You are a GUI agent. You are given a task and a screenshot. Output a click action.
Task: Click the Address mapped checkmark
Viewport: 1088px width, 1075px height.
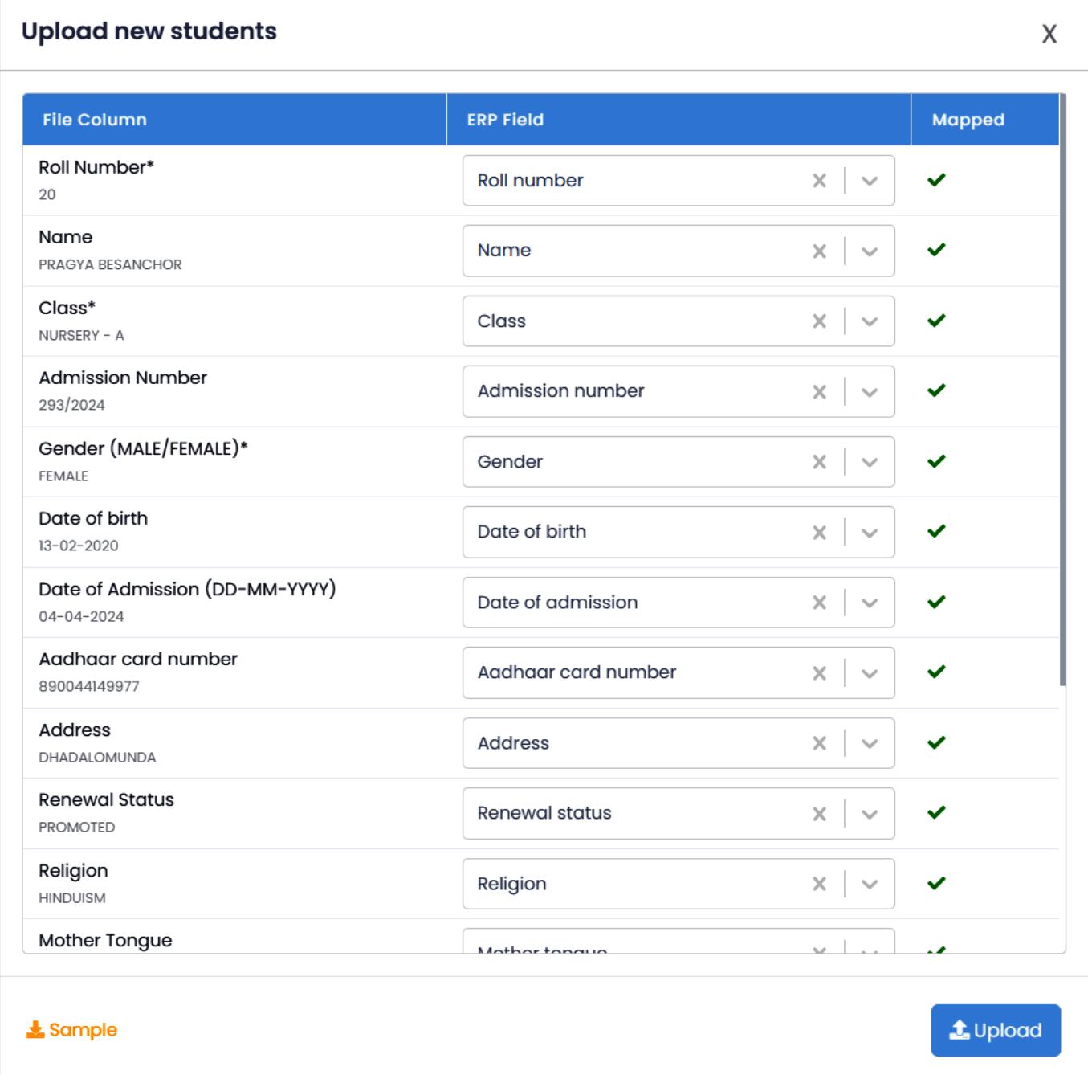click(x=936, y=742)
